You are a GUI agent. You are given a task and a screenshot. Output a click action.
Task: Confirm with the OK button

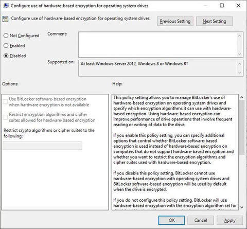click(171, 220)
